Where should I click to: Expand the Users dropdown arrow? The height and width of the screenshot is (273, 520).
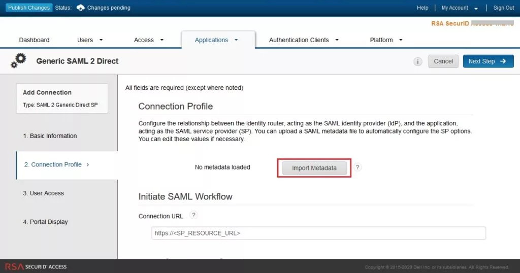pyautogui.click(x=101, y=40)
